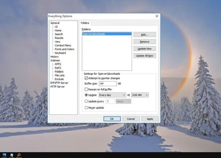
Task: Select the Update radio button
Action: tap(86, 95)
